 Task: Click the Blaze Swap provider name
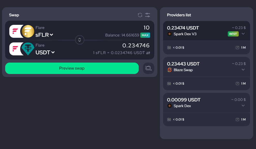tap(183, 70)
